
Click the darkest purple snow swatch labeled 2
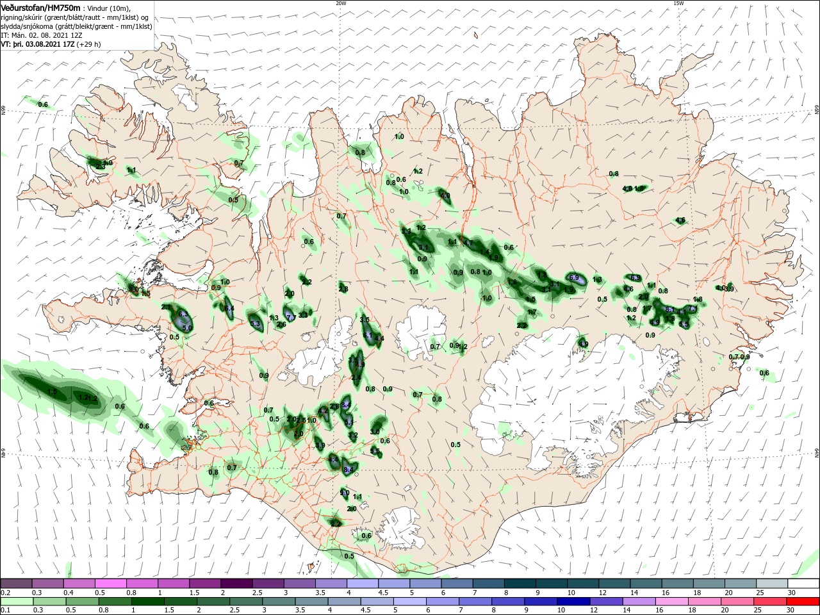pos(237,583)
